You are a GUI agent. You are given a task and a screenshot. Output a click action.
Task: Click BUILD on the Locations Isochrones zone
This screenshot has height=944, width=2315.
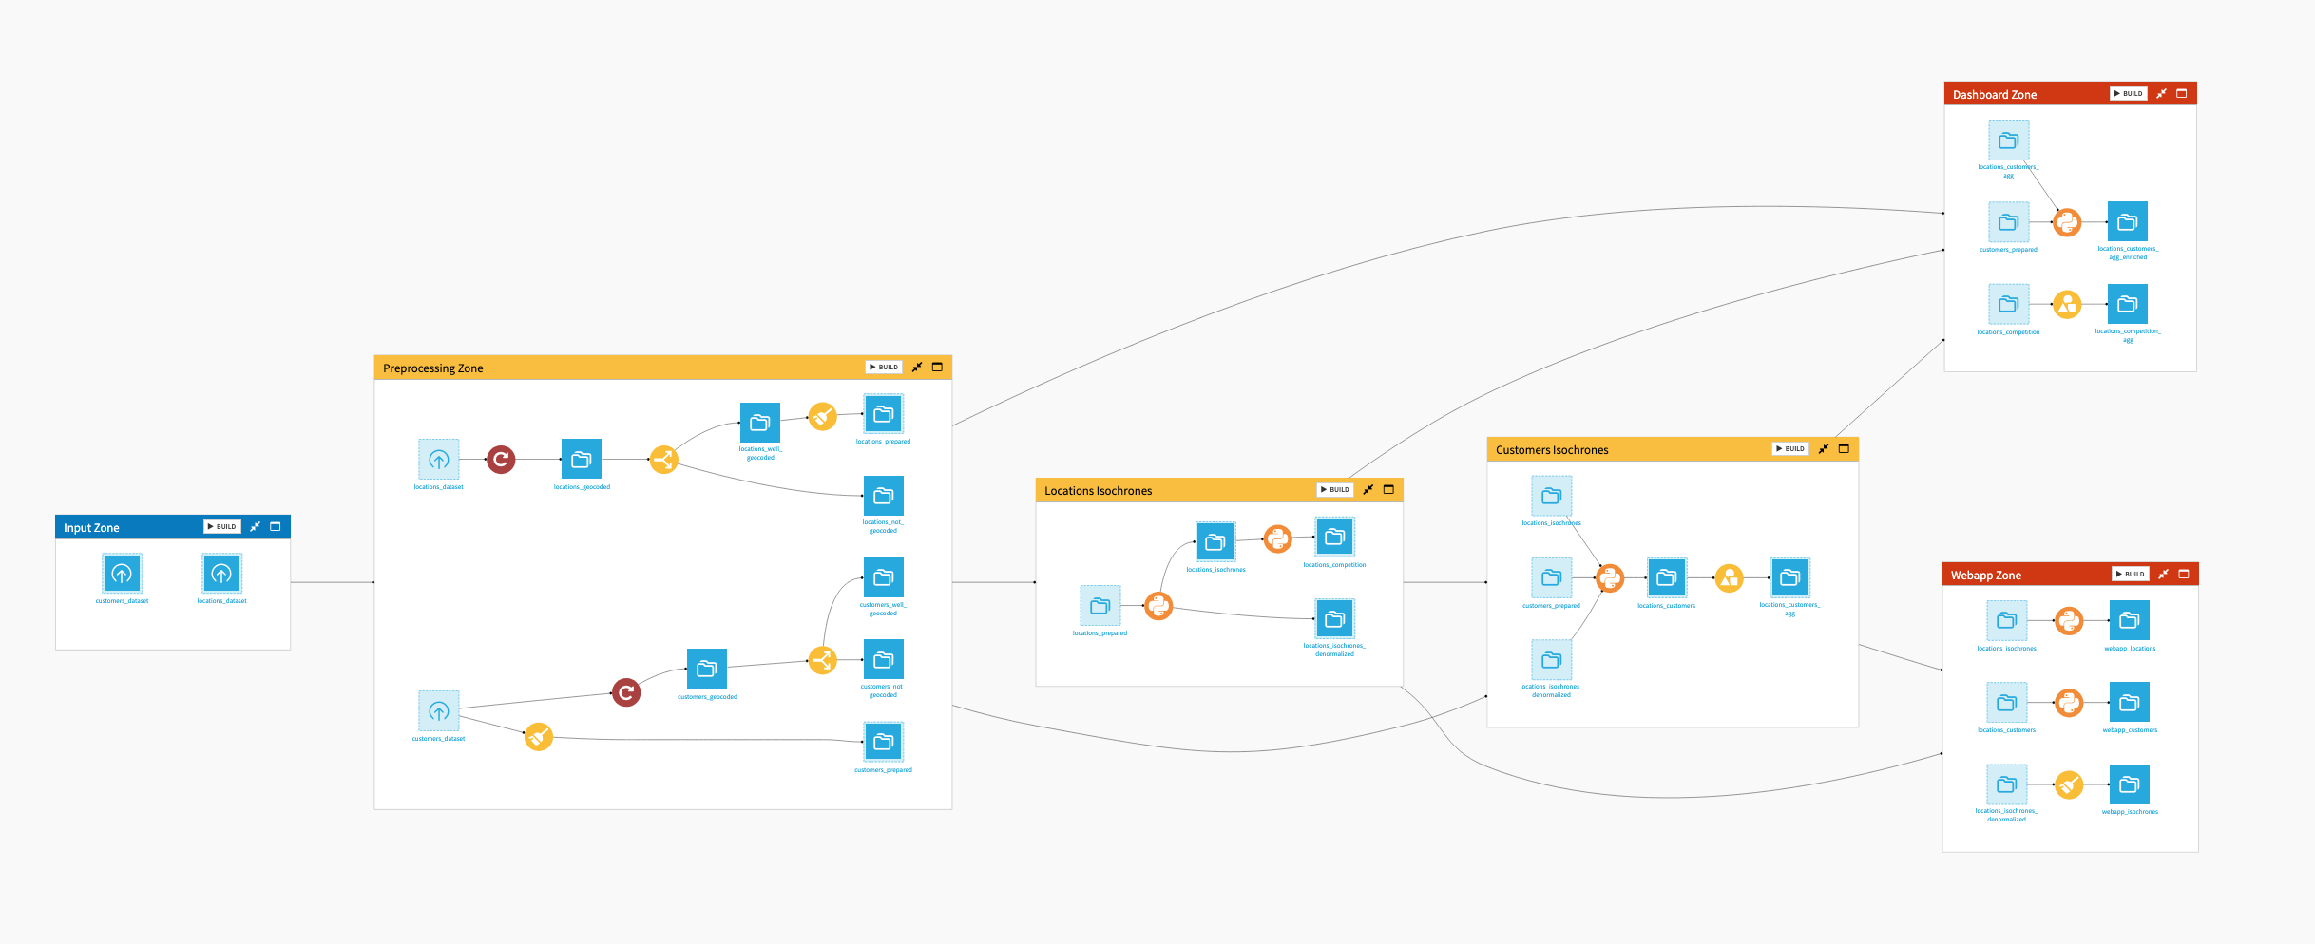coord(1334,489)
